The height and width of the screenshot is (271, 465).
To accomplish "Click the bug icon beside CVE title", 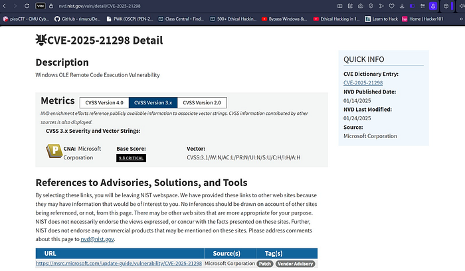I will click(x=41, y=40).
